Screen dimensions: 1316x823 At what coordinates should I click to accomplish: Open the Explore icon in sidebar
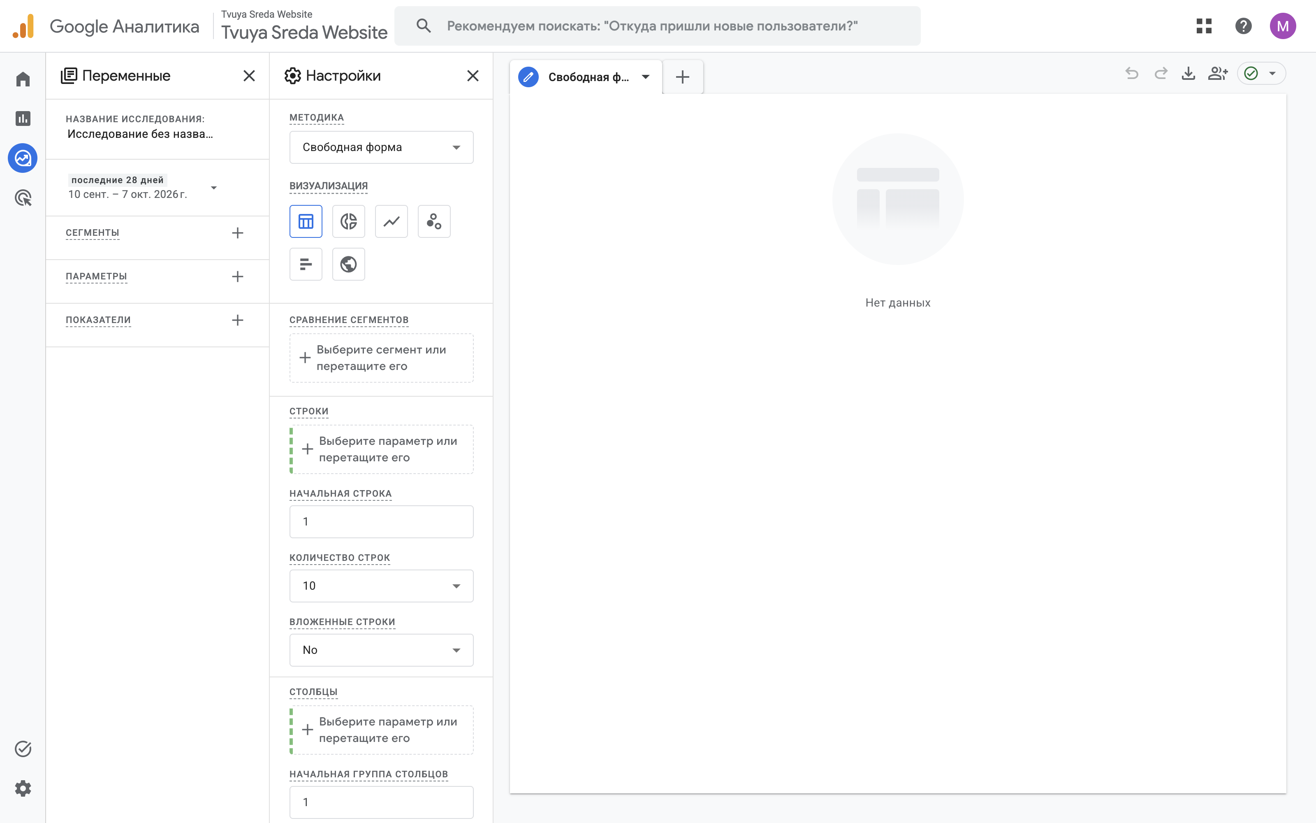pyautogui.click(x=23, y=158)
